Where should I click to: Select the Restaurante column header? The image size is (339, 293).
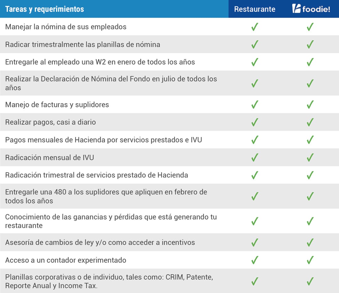point(255,9)
